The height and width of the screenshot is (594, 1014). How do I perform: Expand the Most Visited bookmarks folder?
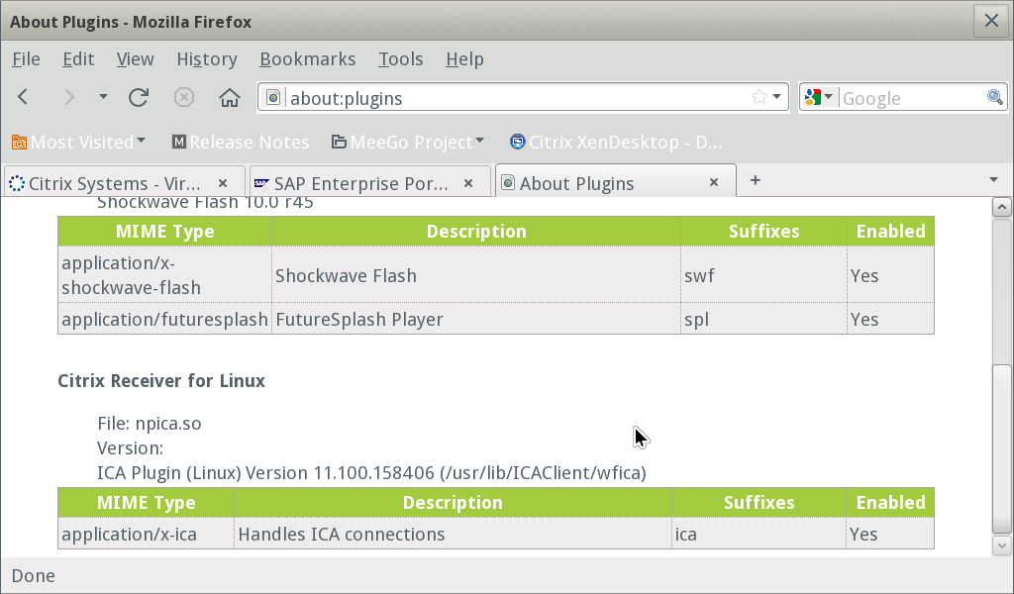pos(79,143)
